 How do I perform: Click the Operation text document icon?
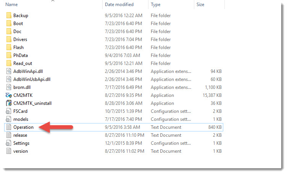(x=9, y=127)
